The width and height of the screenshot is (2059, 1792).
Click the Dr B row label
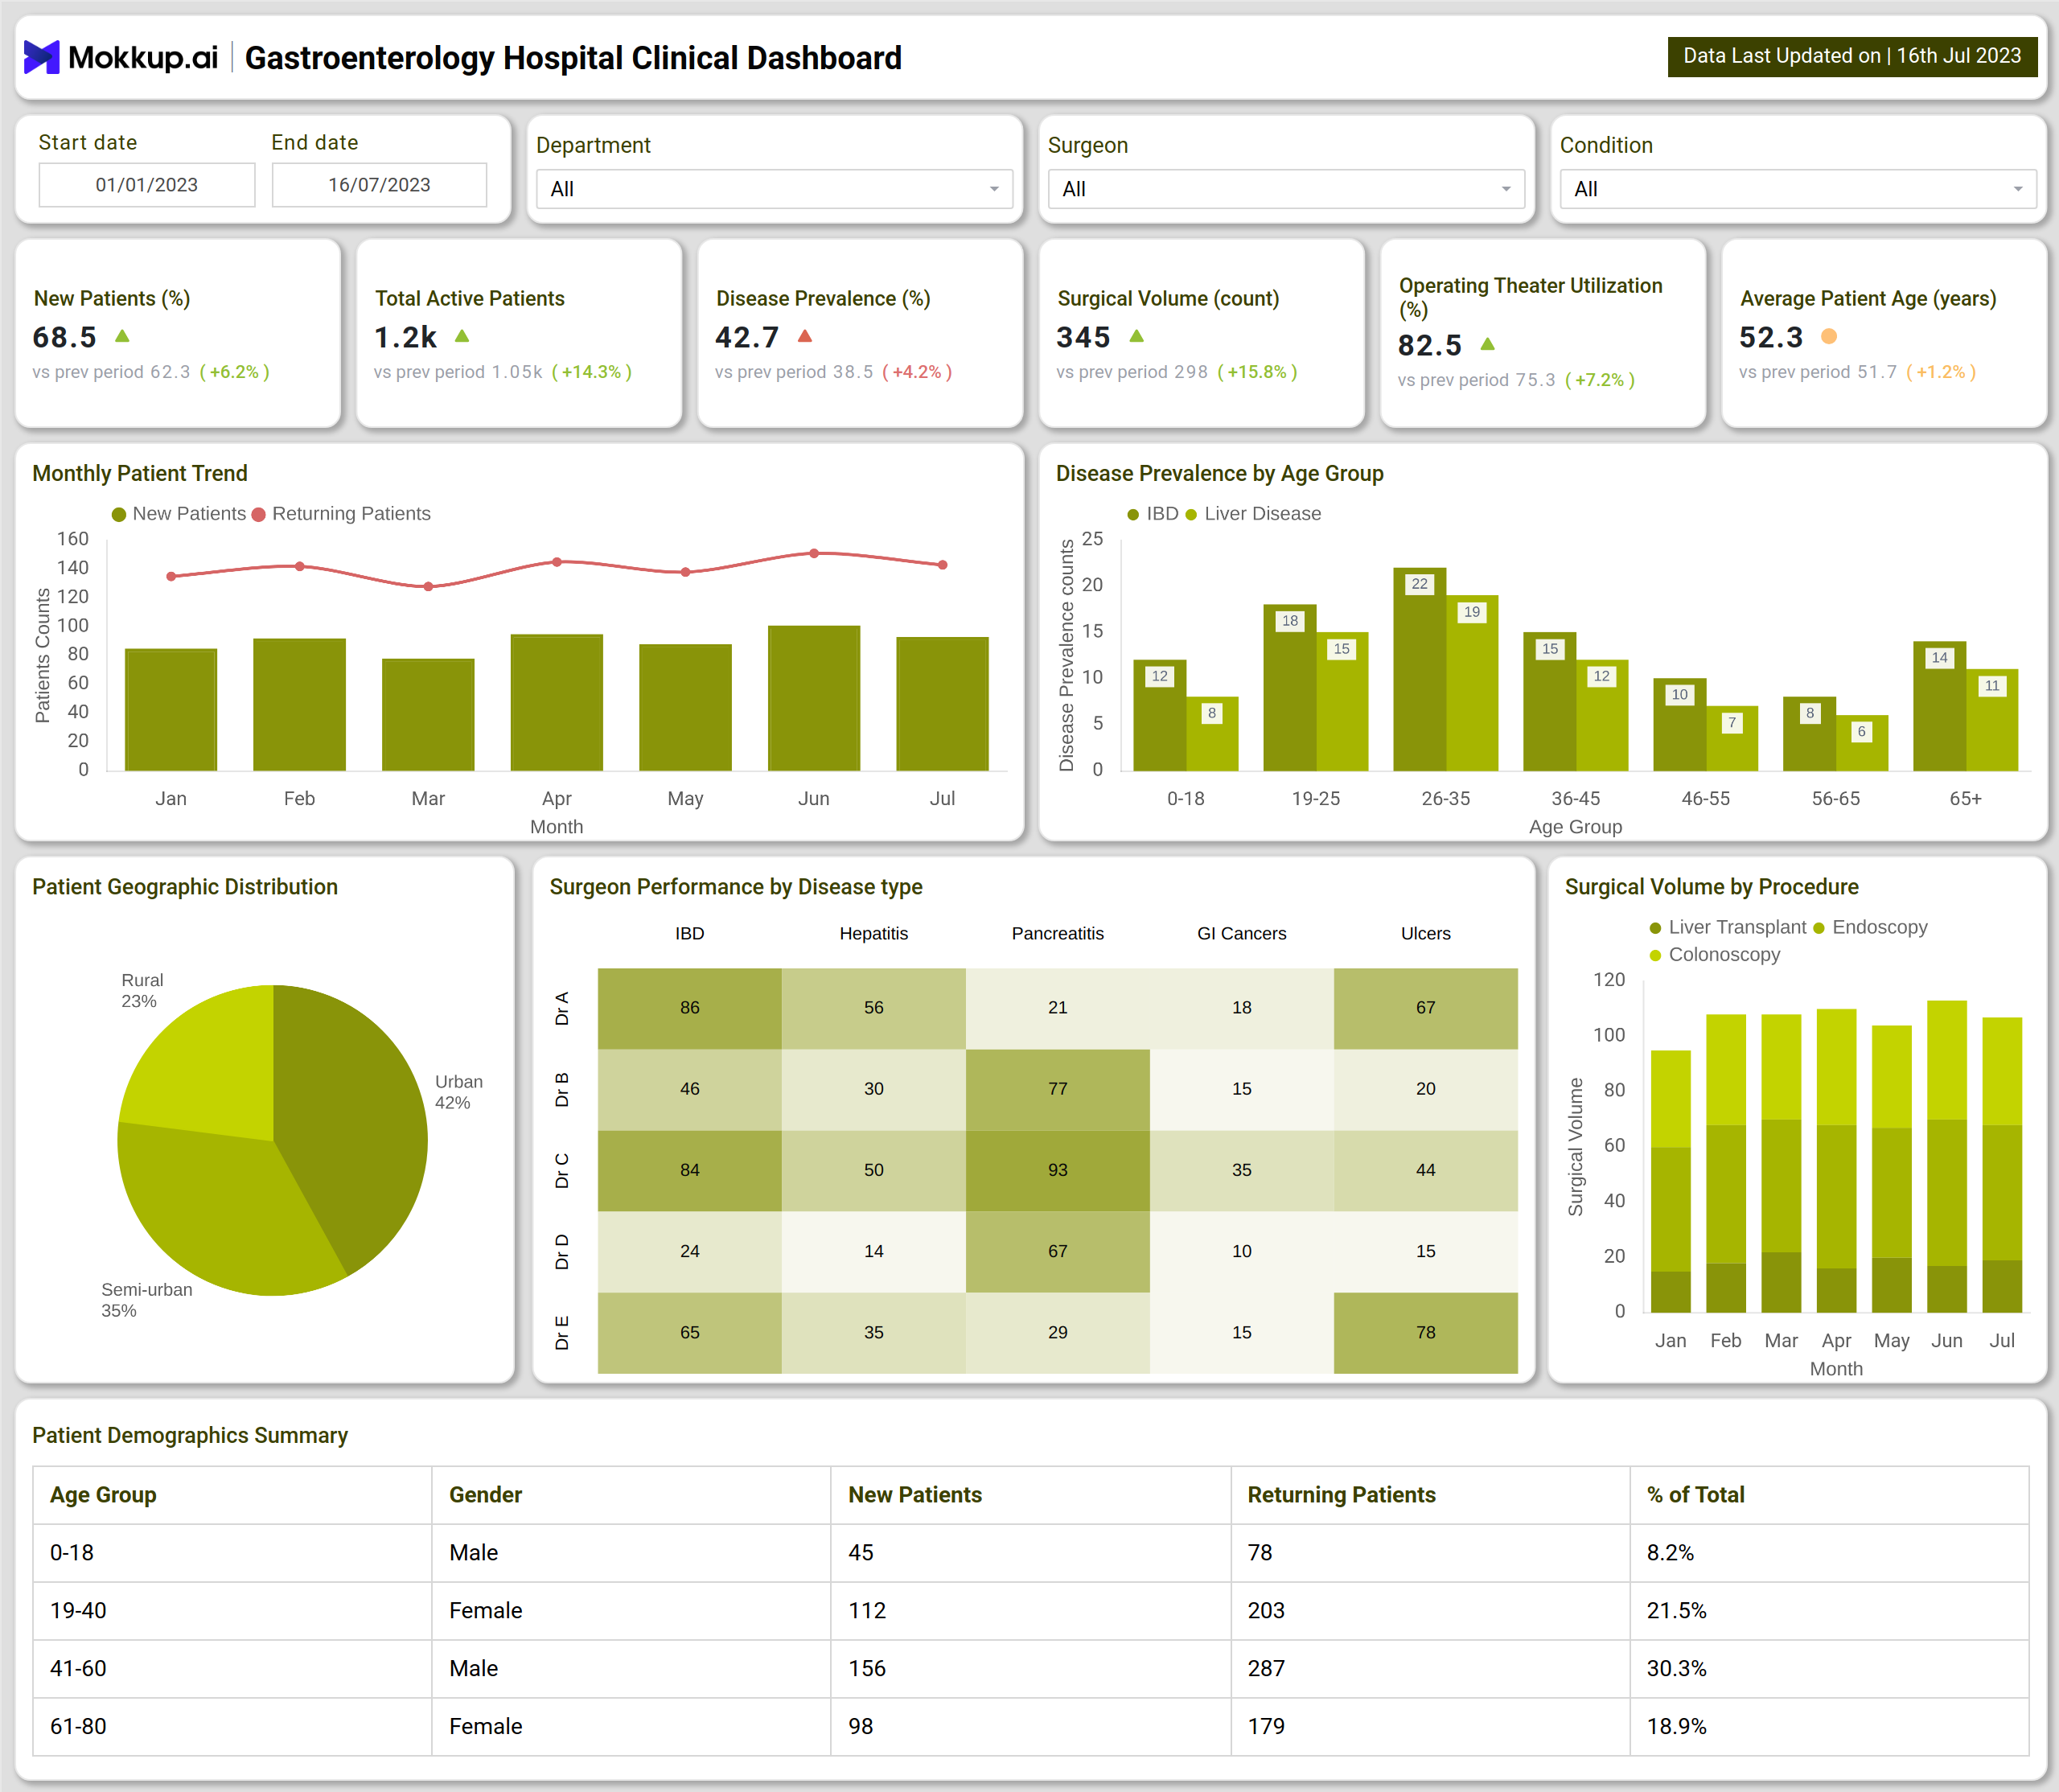tap(561, 1089)
